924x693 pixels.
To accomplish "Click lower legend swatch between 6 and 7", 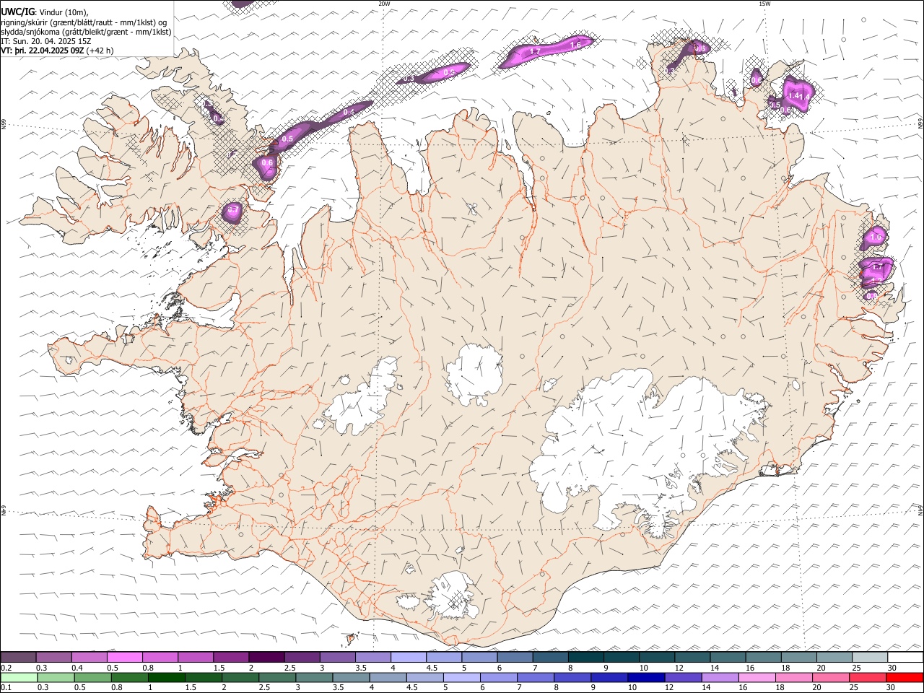I will tap(498, 677).
